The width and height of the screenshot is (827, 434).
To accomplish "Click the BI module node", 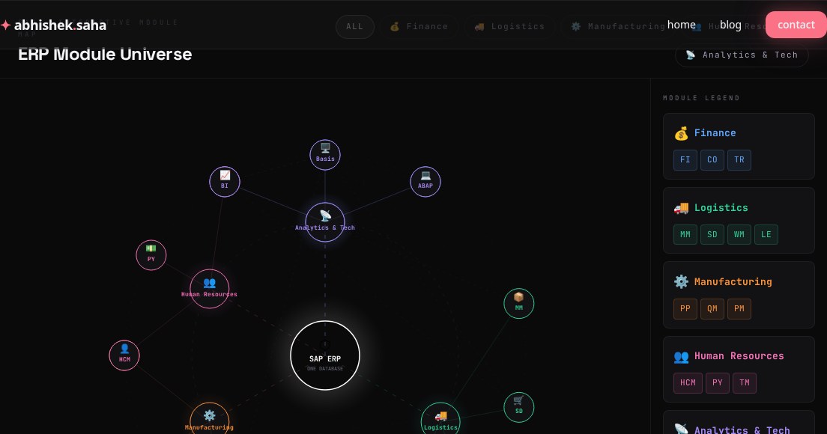I will click(x=225, y=182).
